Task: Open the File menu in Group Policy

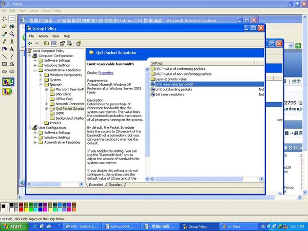Action: 31,36
